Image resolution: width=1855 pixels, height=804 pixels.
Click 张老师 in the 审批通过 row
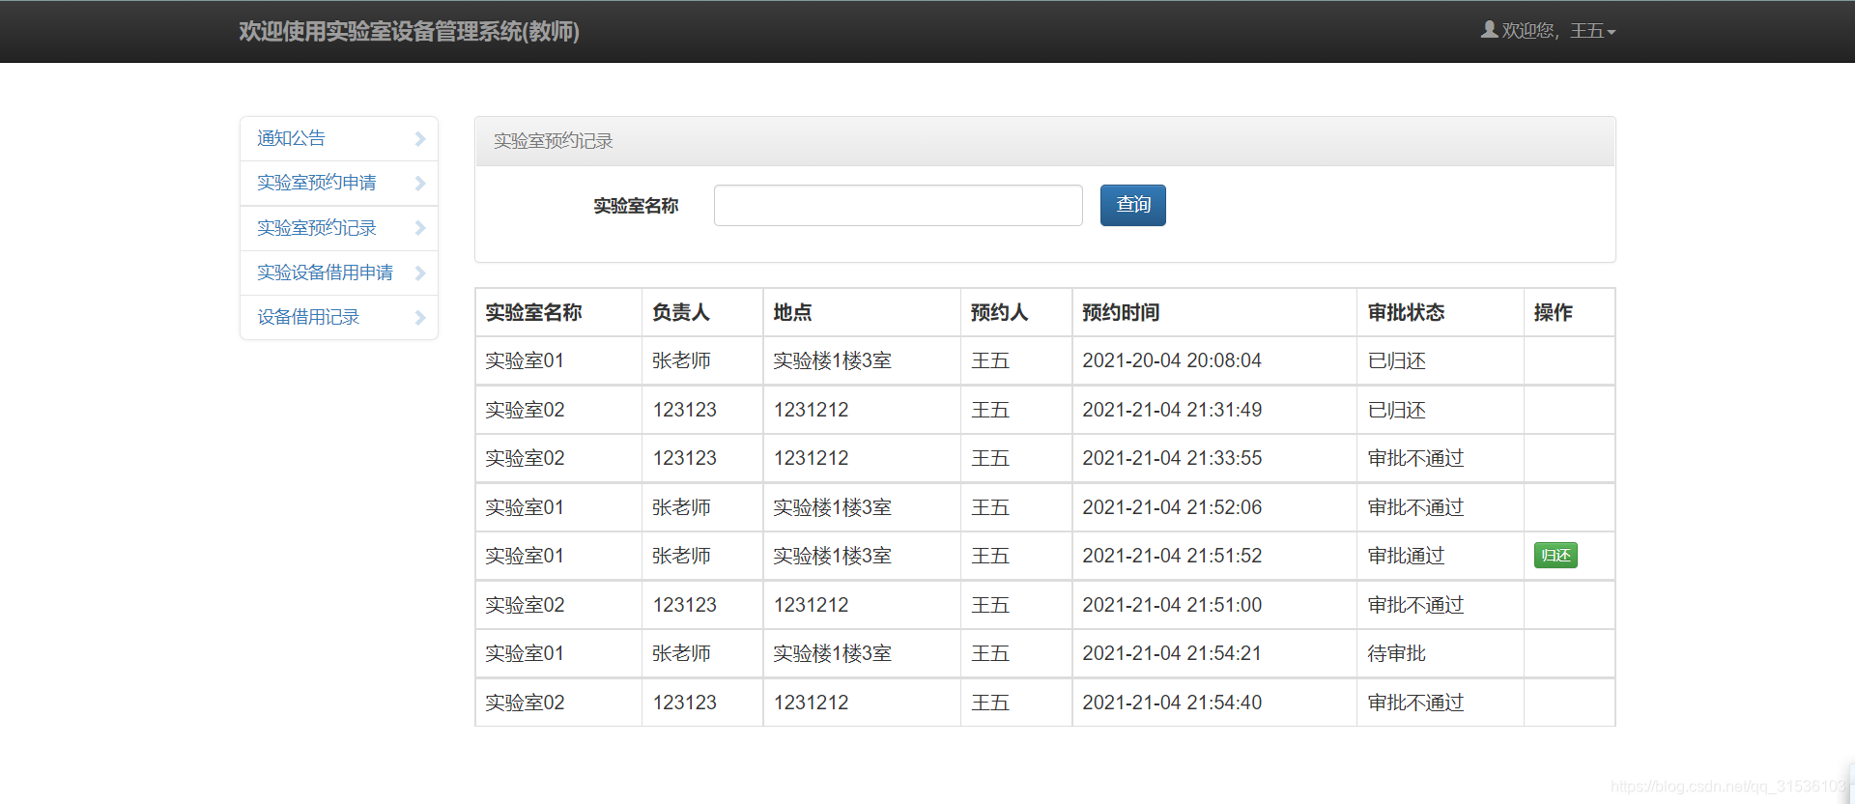681,556
